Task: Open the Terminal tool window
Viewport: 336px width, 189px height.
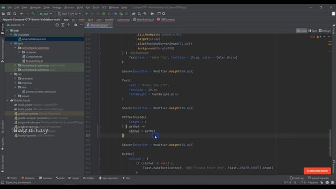Action: point(46,178)
